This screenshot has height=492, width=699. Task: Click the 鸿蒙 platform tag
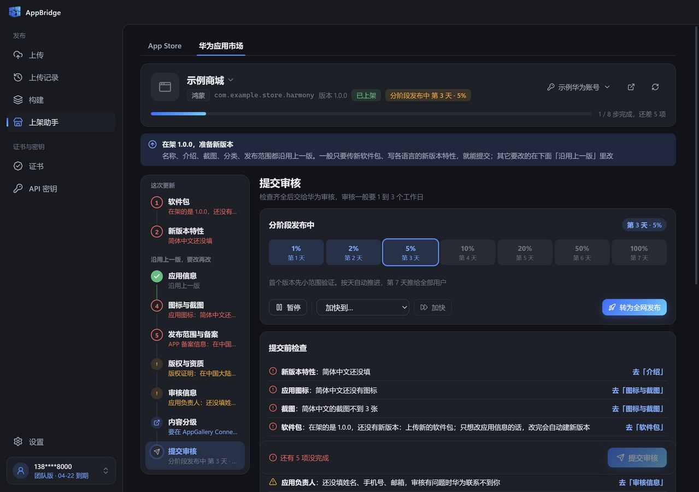point(198,95)
